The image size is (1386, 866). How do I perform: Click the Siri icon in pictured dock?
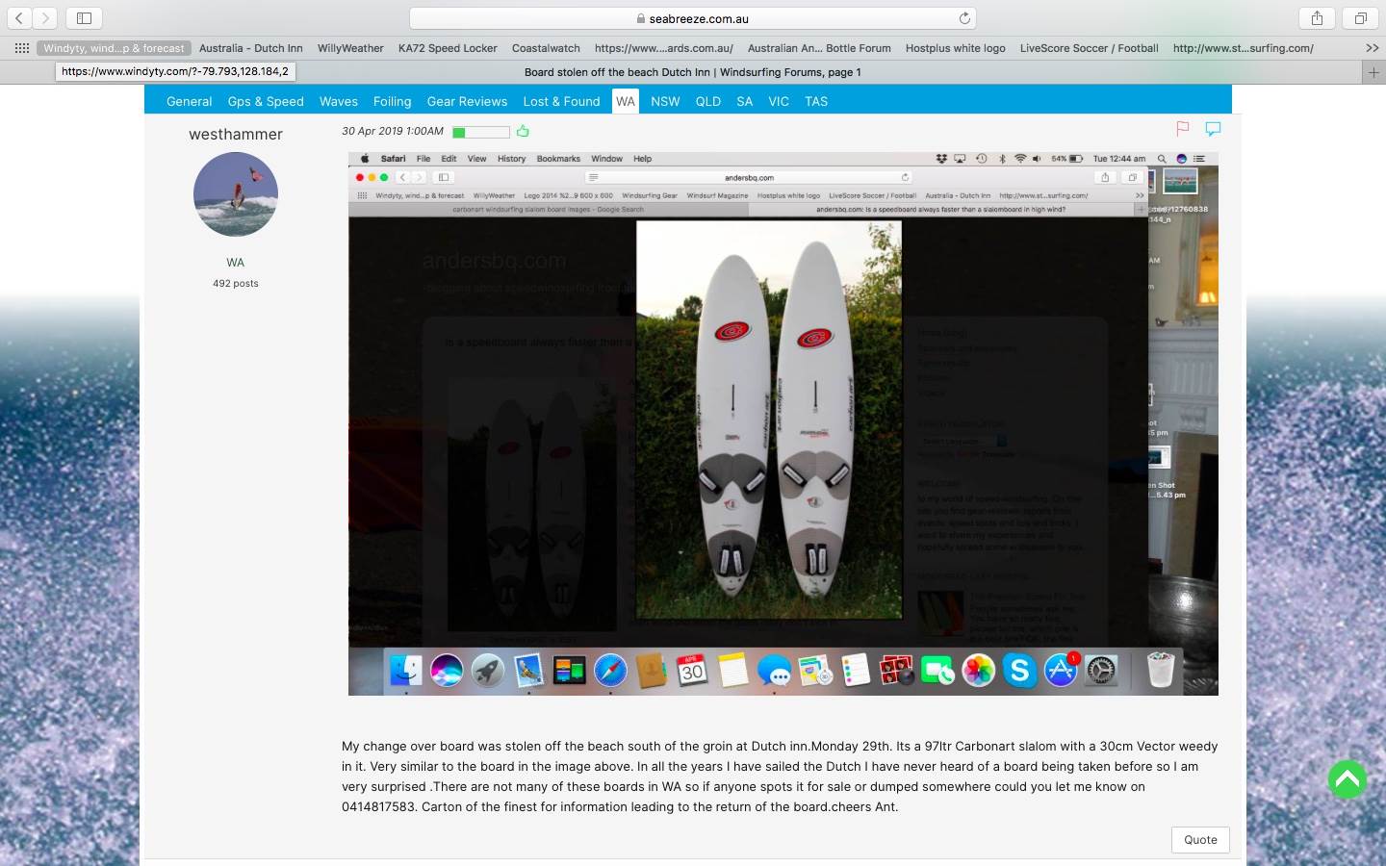447,671
